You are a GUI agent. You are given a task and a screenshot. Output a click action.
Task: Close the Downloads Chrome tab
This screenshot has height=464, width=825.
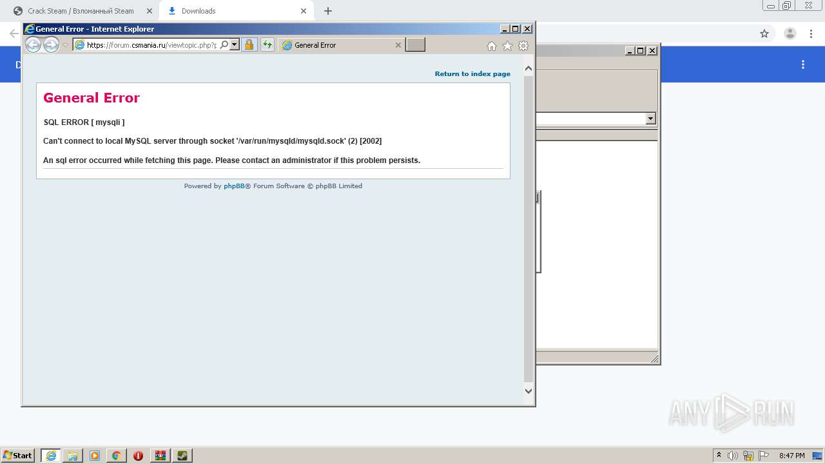coord(304,11)
